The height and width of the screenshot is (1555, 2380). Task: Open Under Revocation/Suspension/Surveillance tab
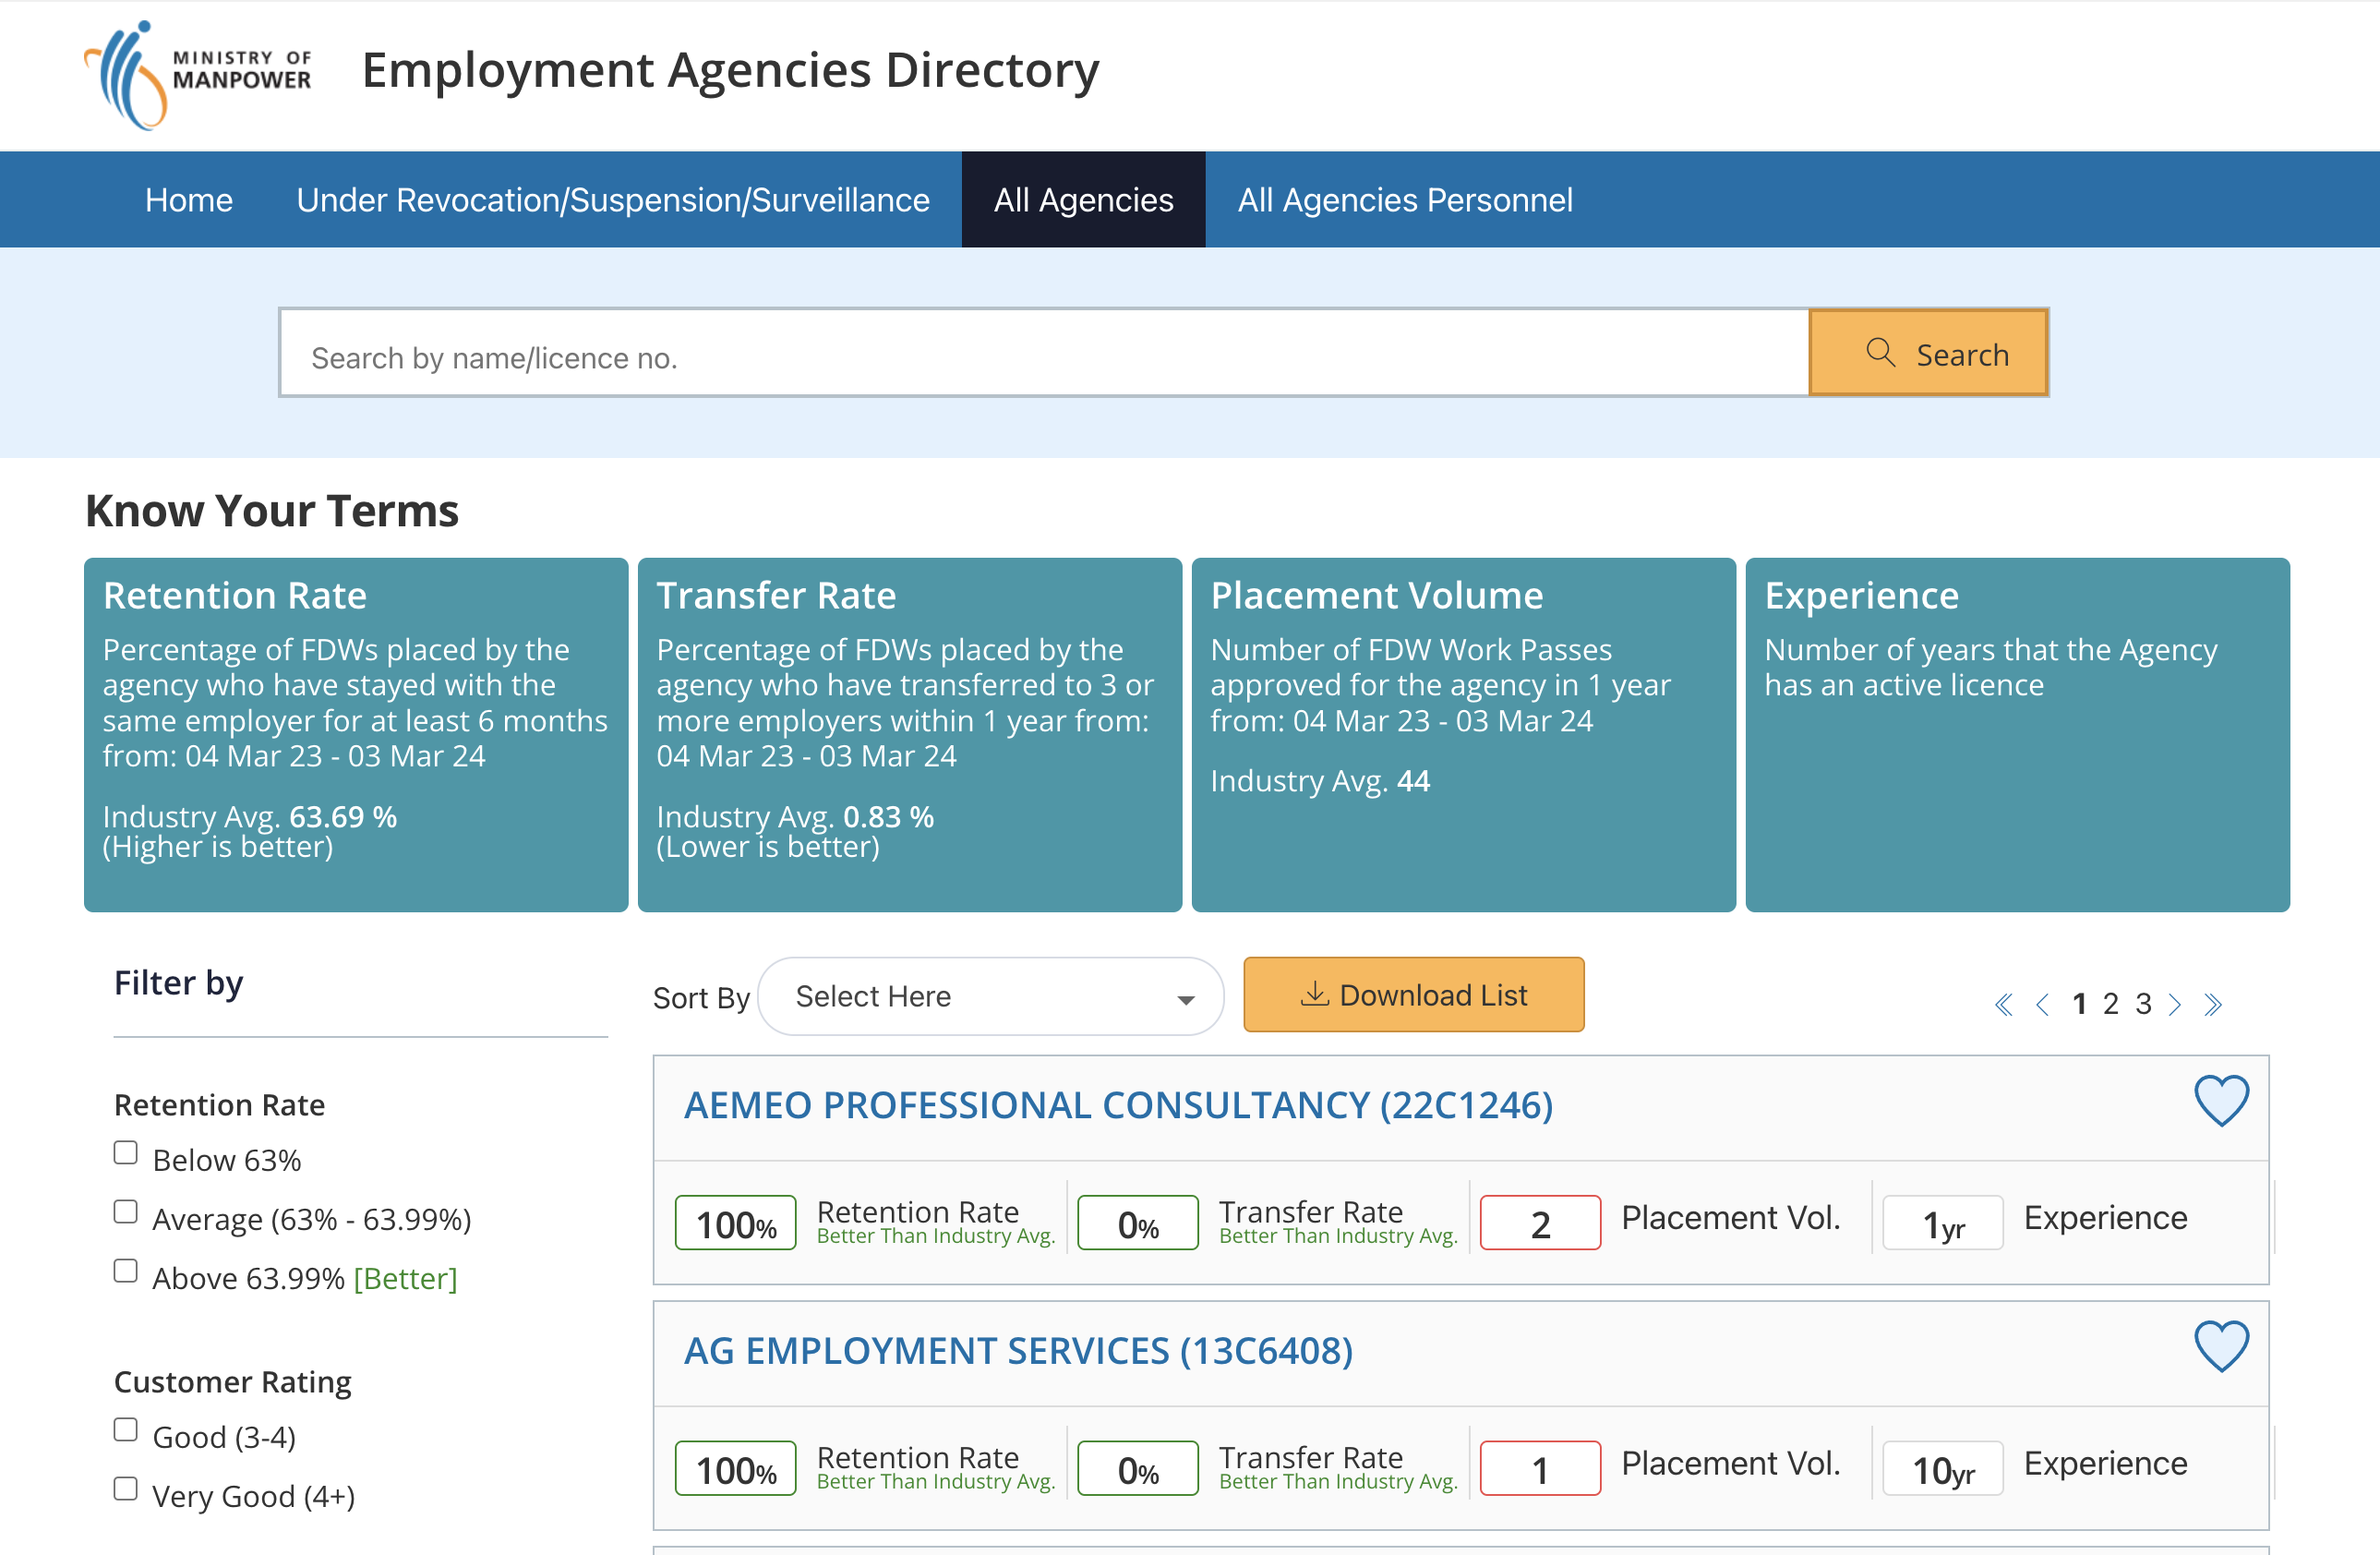pyautogui.click(x=613, y=200)
